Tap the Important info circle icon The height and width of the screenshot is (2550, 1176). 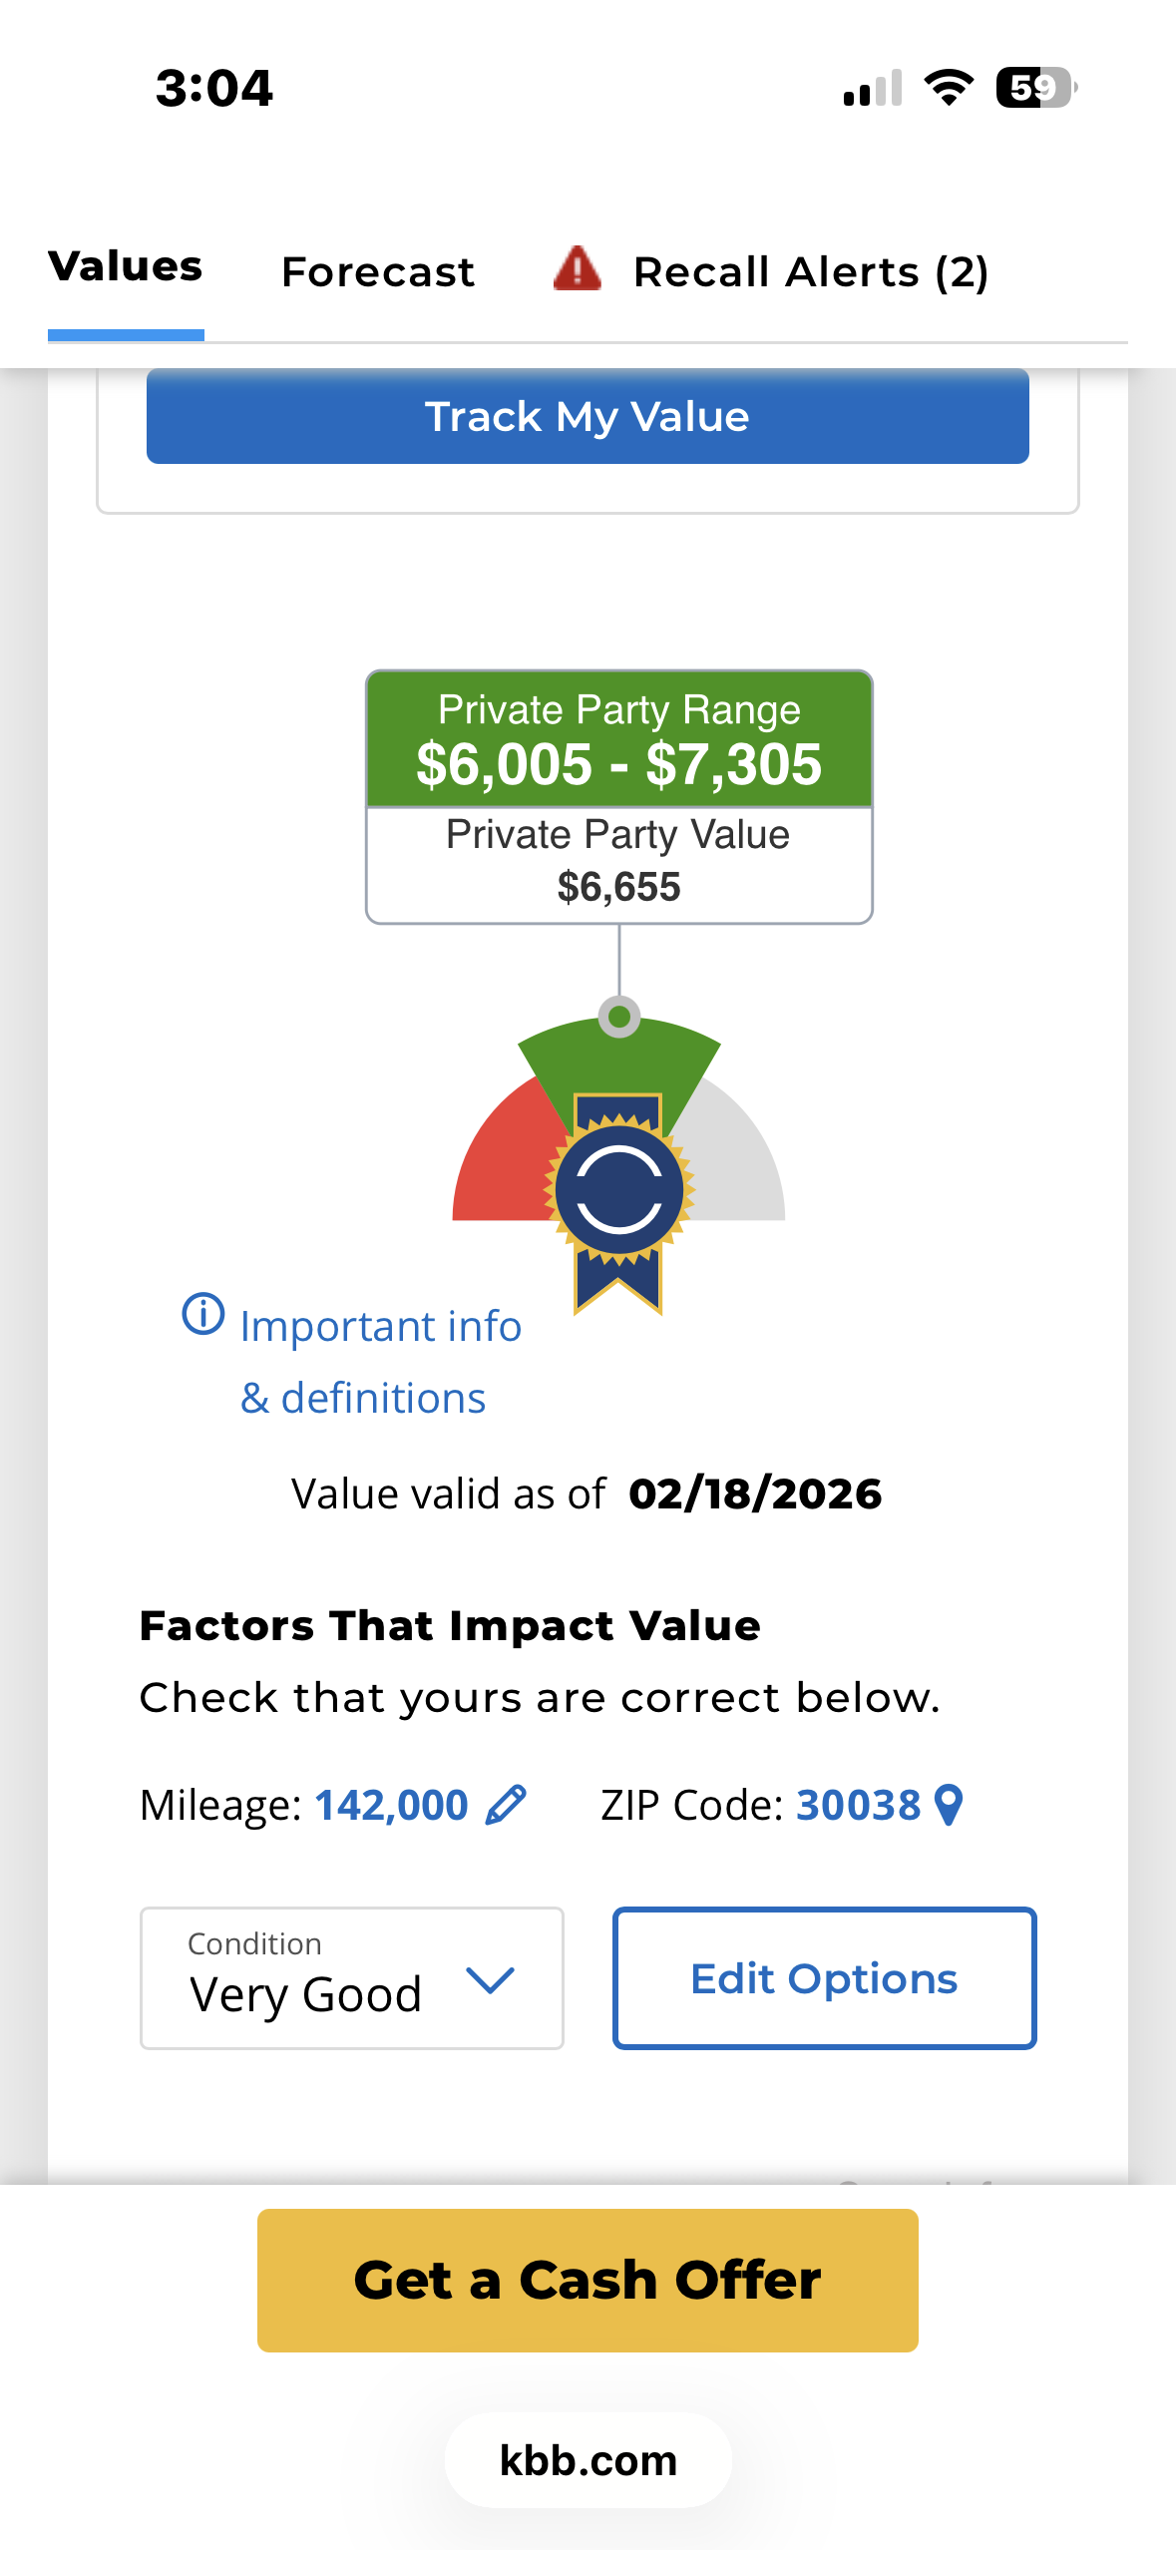pyautogui.click(x=203, y=1314)
